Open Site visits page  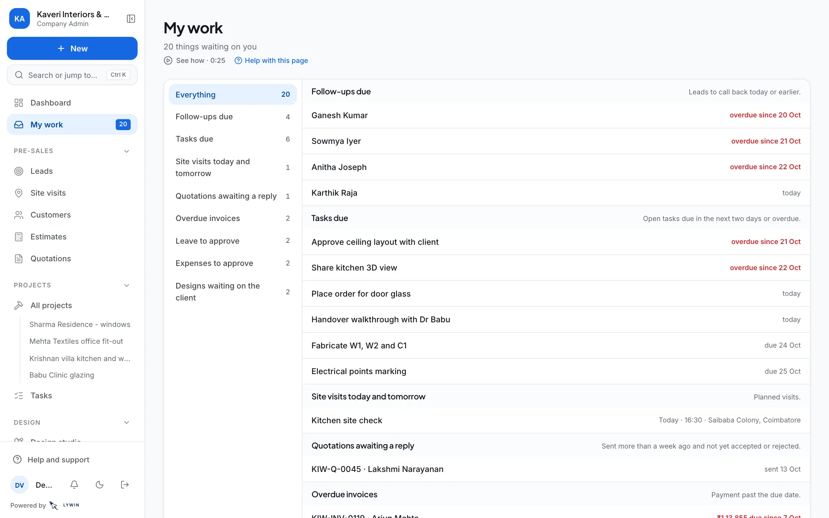72,193
